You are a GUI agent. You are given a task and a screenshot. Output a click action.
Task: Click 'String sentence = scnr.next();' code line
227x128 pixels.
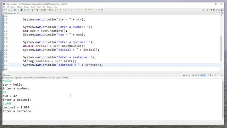coord(49,61)
